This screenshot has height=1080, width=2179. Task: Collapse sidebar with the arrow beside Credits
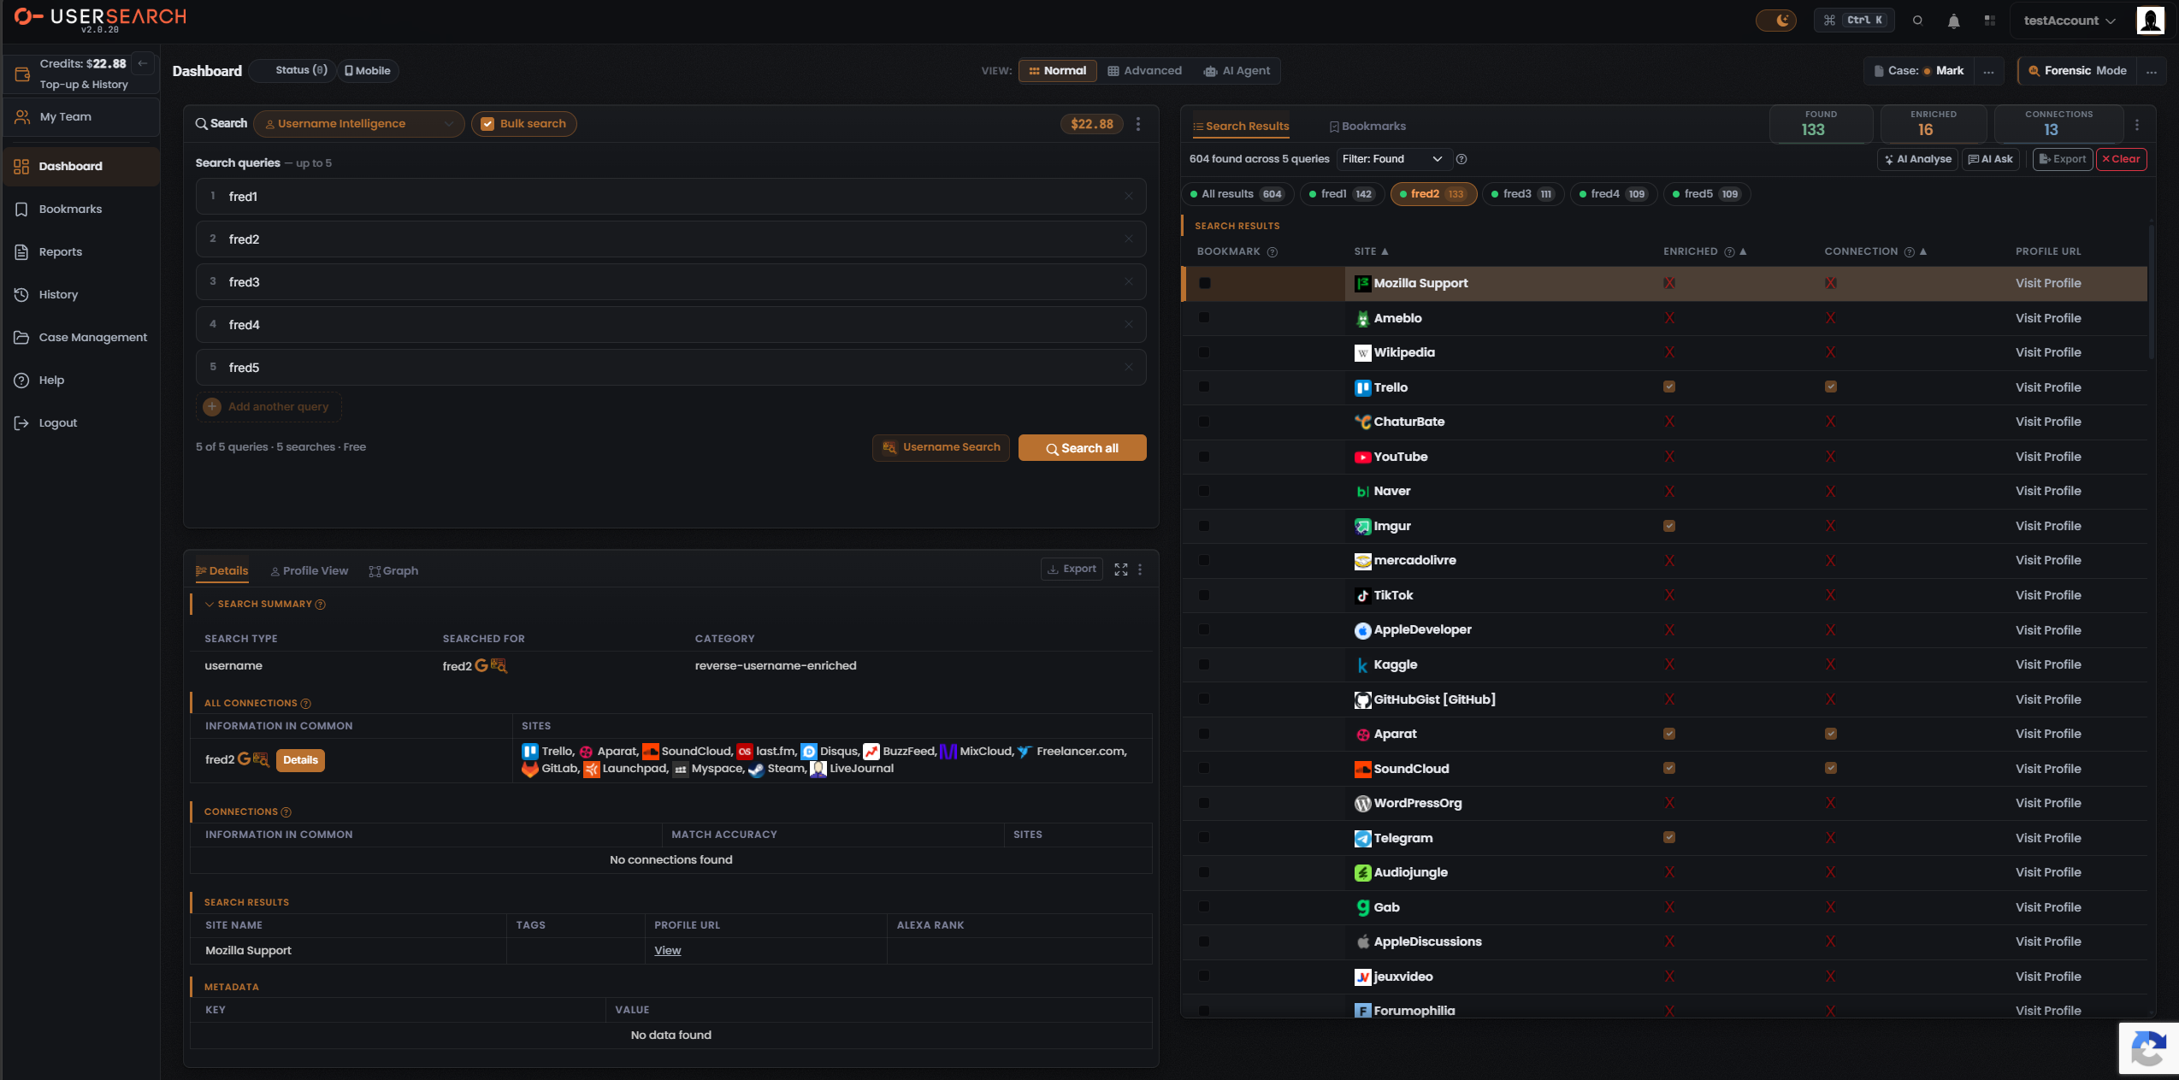click(143, 63)
